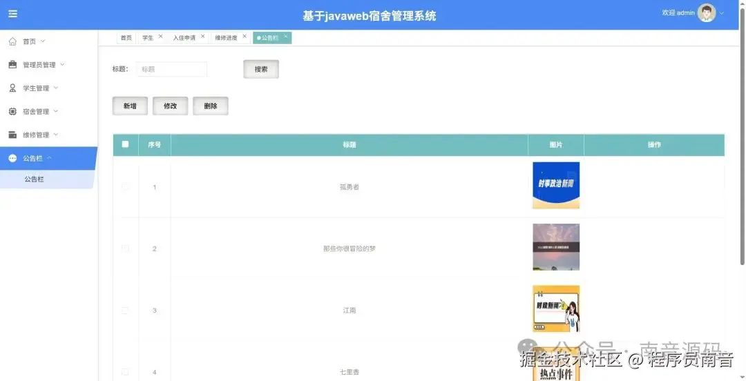Click the title cell 七里香

[x=350, y=372]
